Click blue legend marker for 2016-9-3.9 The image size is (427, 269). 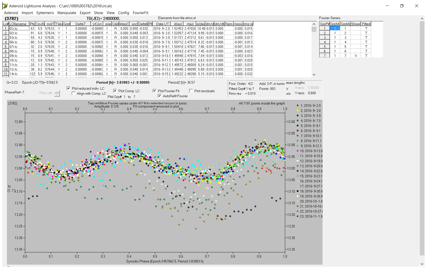(x=298, y=116)
